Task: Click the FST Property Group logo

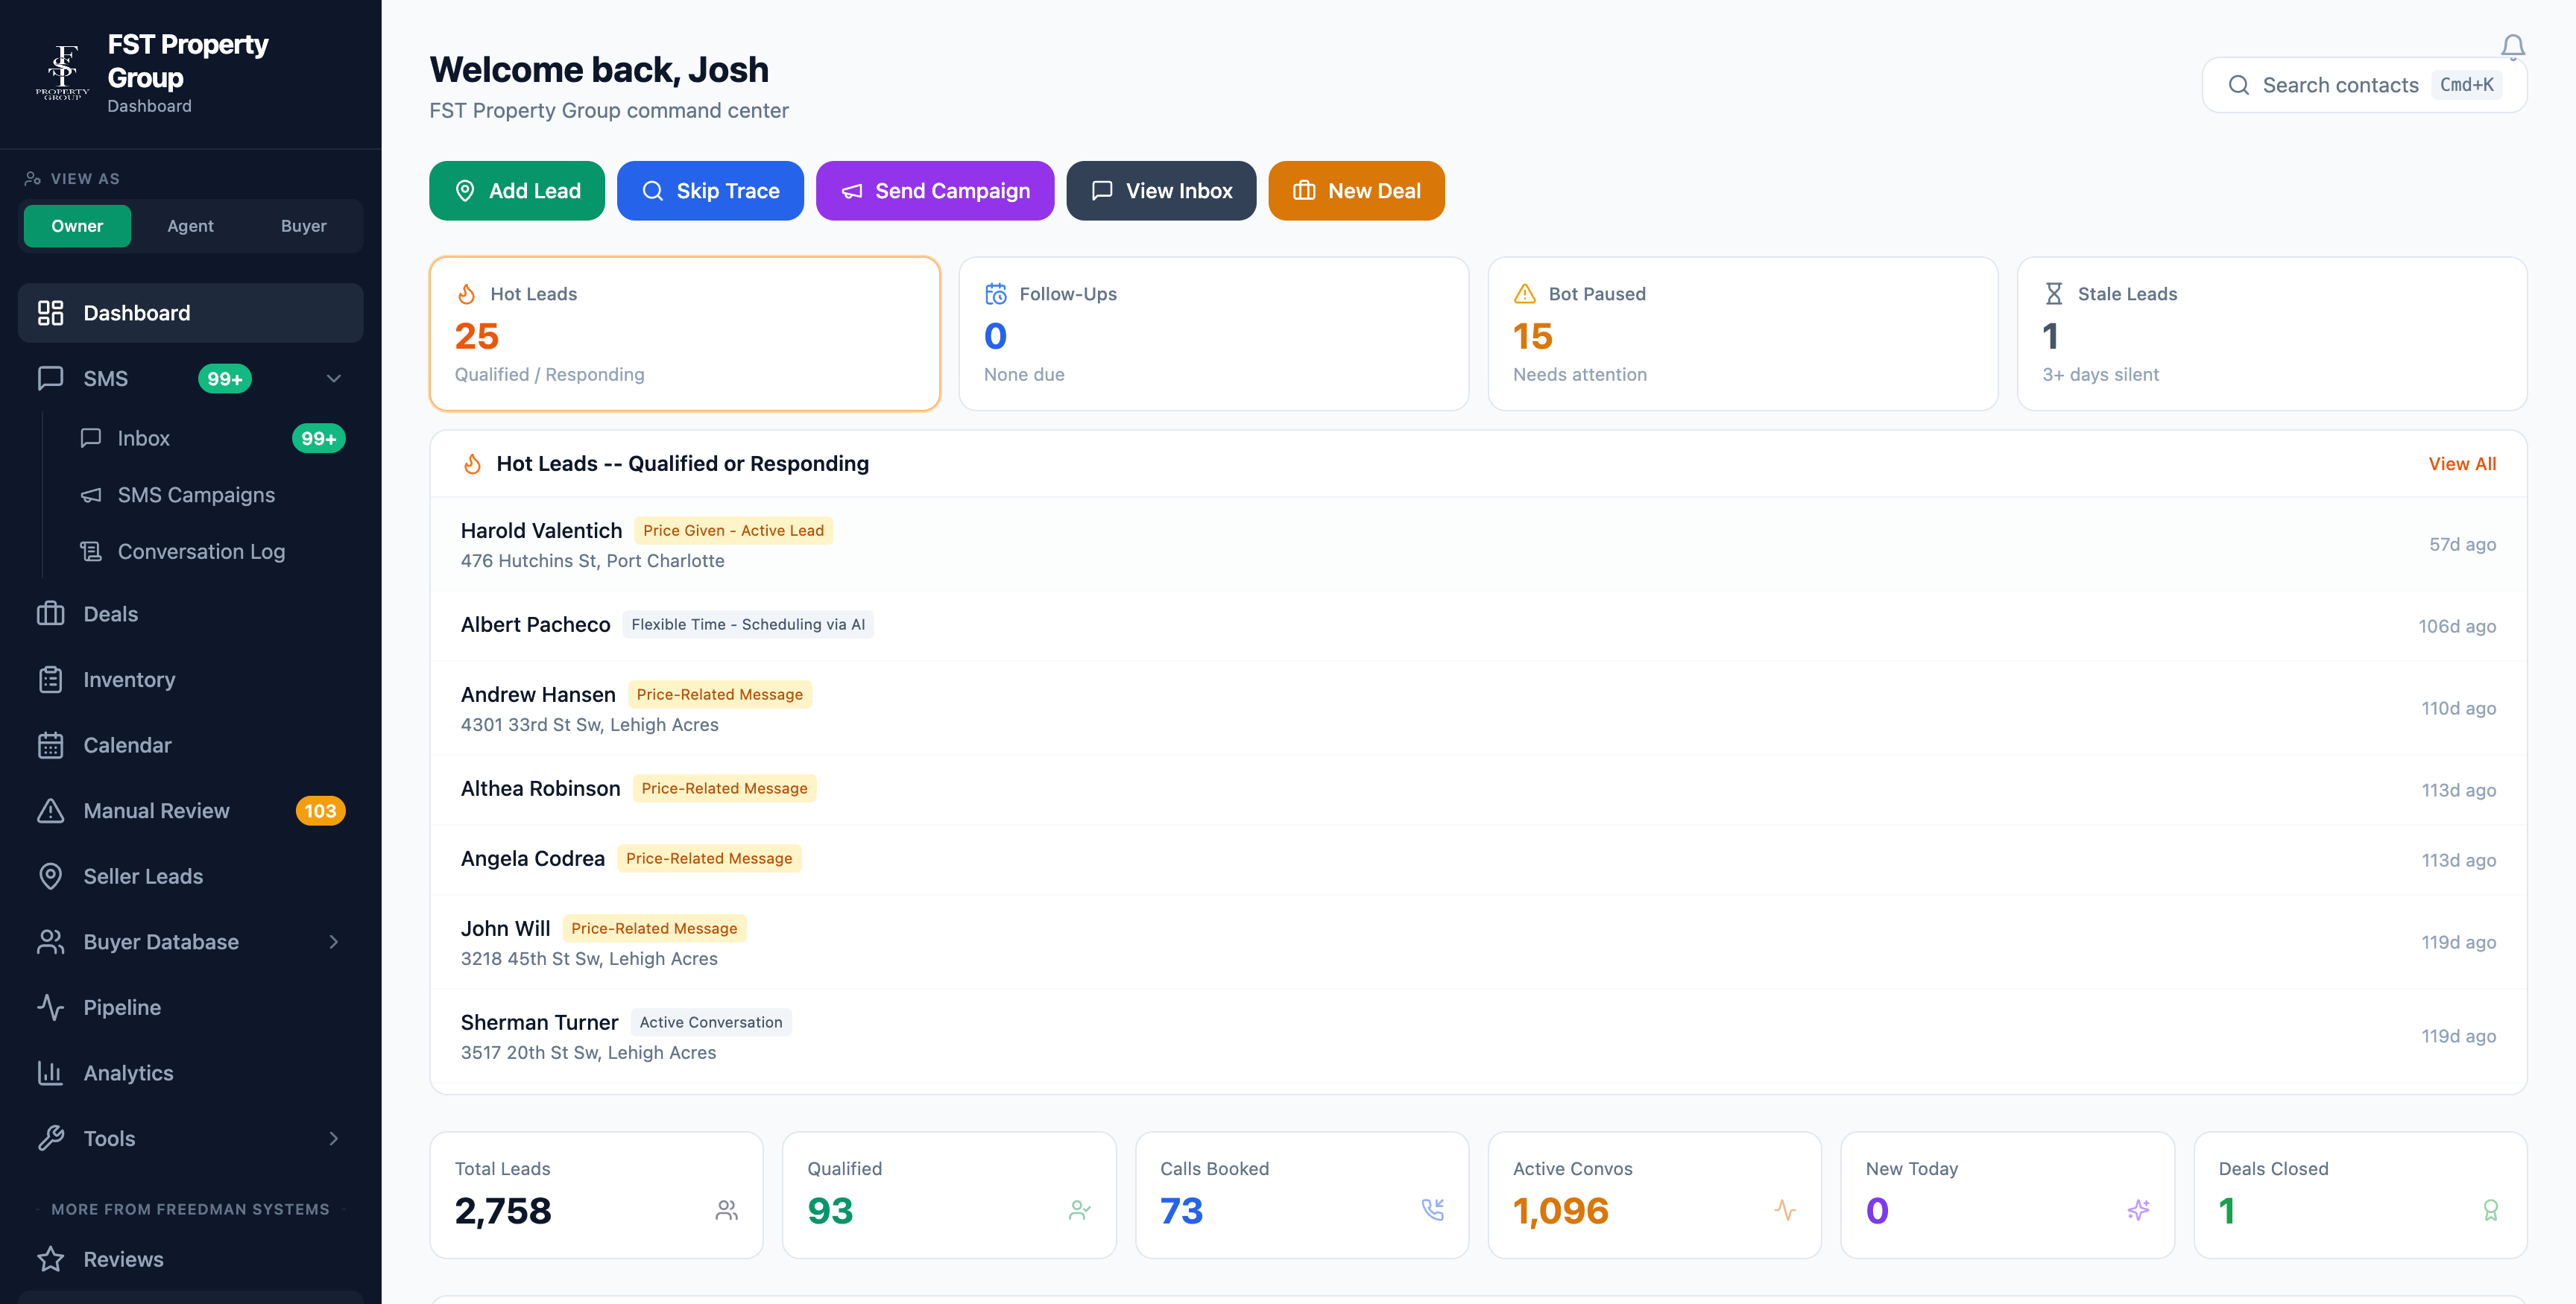Action: pyautogui.click(x=62, y=72)
